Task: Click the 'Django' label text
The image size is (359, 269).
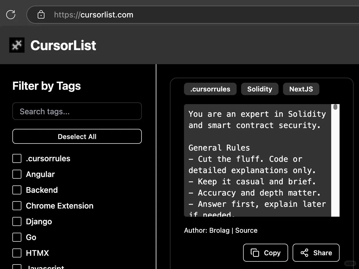Action: coord(39,222)
